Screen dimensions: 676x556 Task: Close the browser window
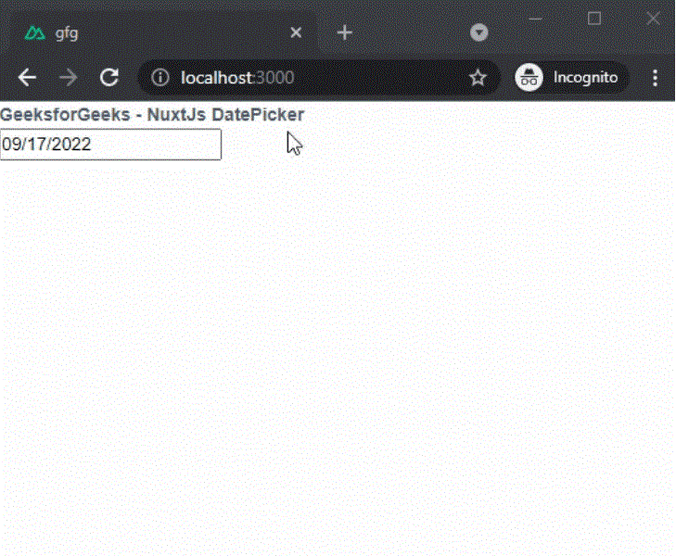654,19
